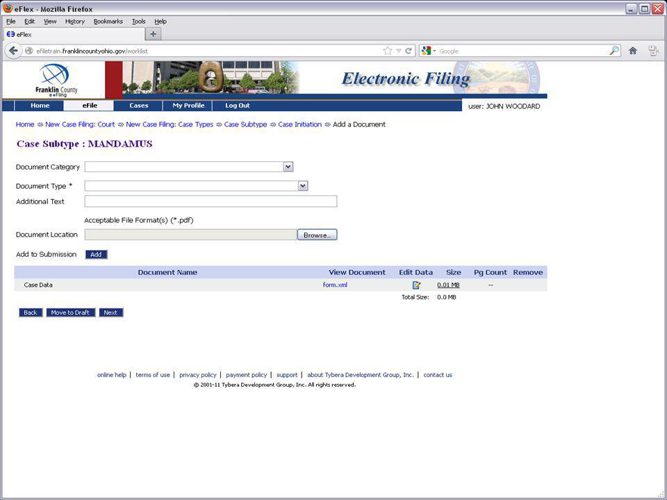This screenshot has height=500, width=667.
Task: Open the support footer link
Action: click(x=287, y=374)
